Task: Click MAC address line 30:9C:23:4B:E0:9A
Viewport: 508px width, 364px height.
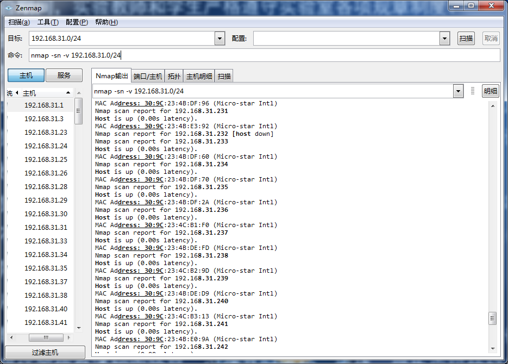Action: click(x=186, y=339)
